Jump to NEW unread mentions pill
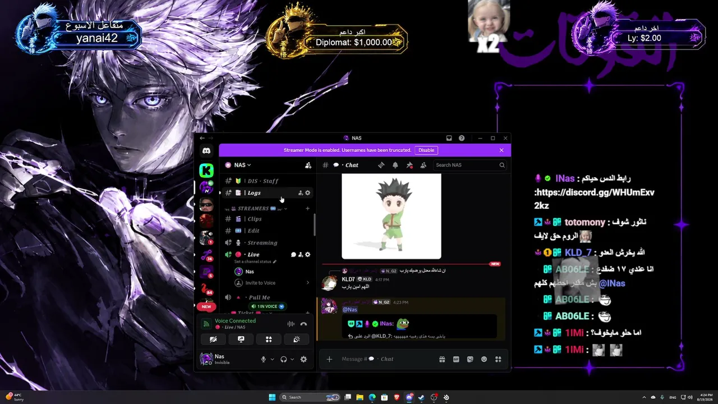This screenshot has height=404, width=718. tap(206, 307)
